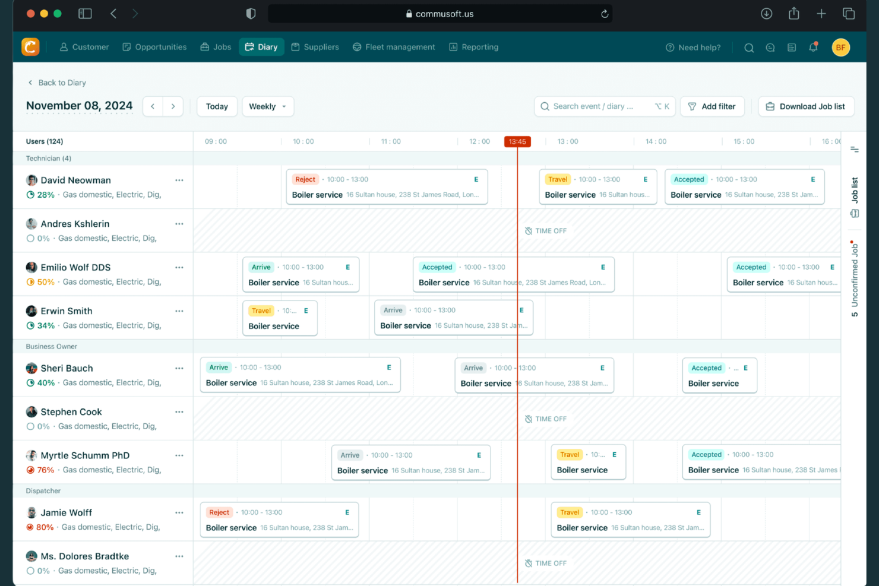Open Fleet management section
This screenshot has width=879, height=586.
coord(394,47)
